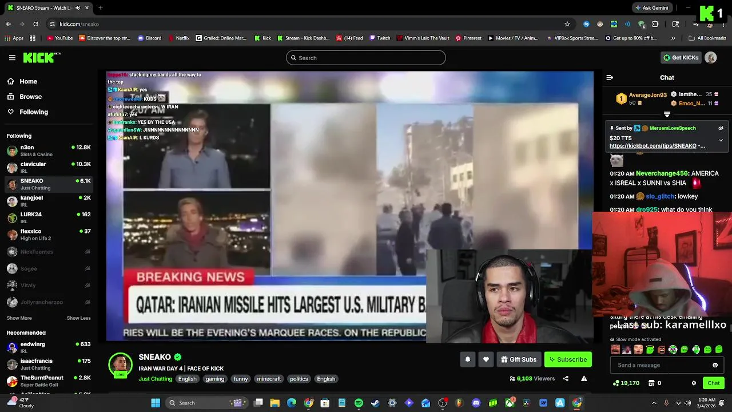Click the share stream icon
This screenshot has height=412, width=732.
click(x=566, y=379)
